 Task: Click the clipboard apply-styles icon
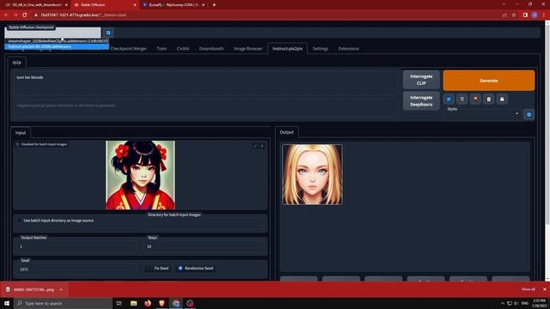pos(489,100)
